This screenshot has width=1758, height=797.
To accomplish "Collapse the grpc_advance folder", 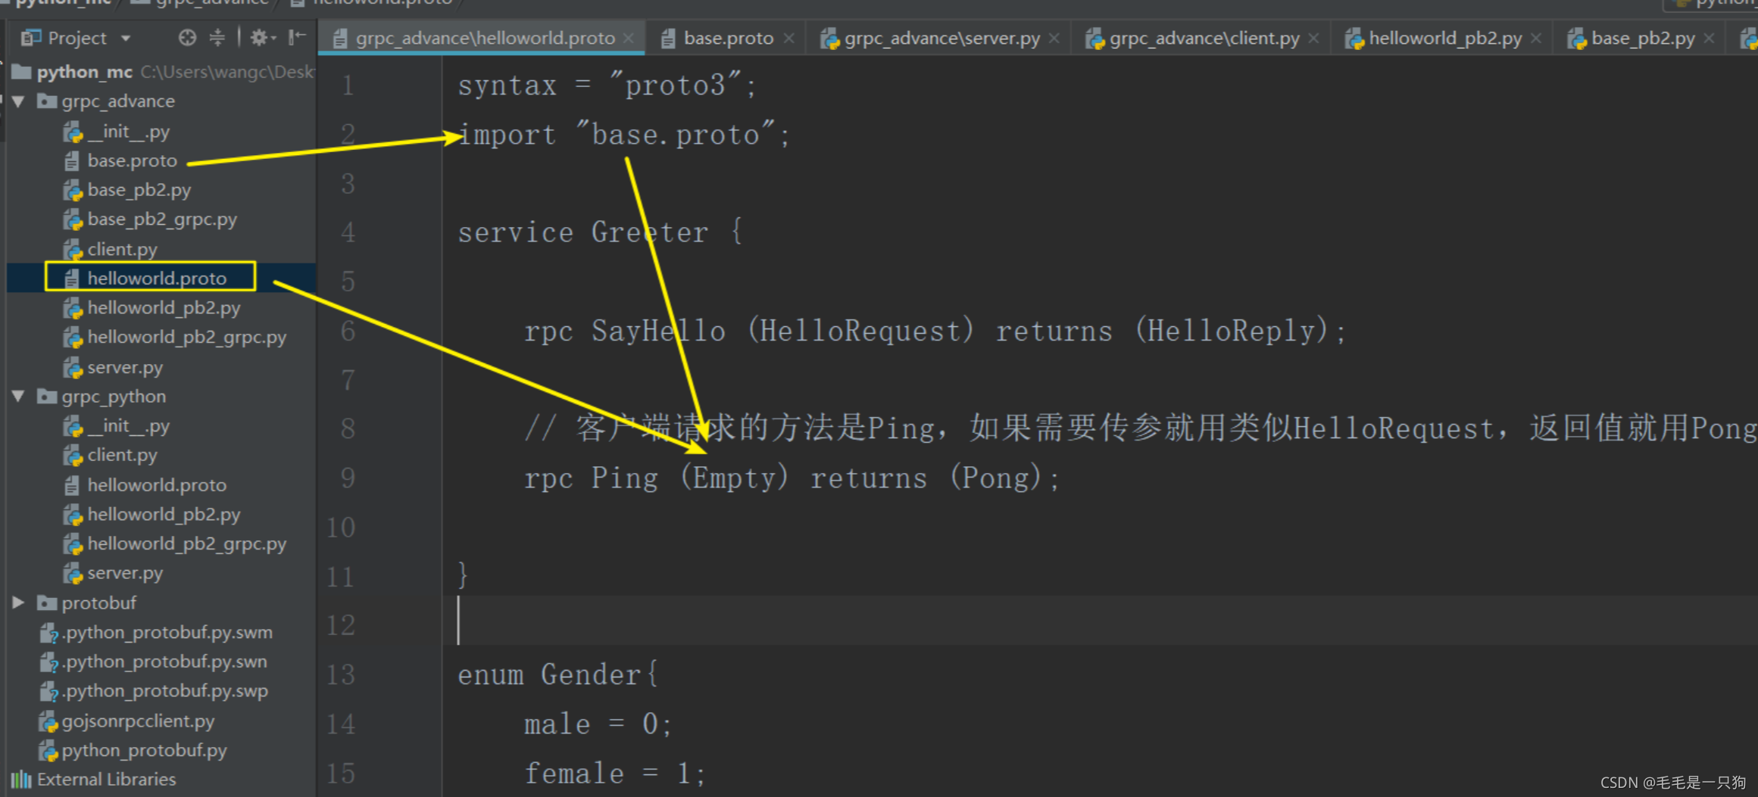I will point(19,101).
